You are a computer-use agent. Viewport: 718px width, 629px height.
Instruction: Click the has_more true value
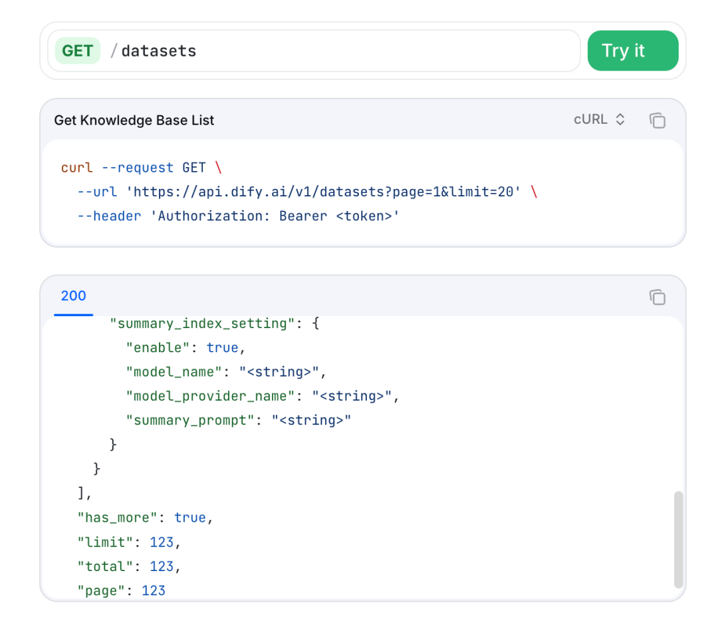click(190, 517)
